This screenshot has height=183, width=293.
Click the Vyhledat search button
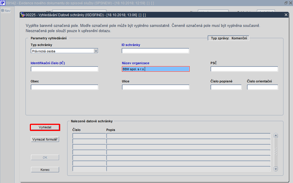[x=45, y=127]
